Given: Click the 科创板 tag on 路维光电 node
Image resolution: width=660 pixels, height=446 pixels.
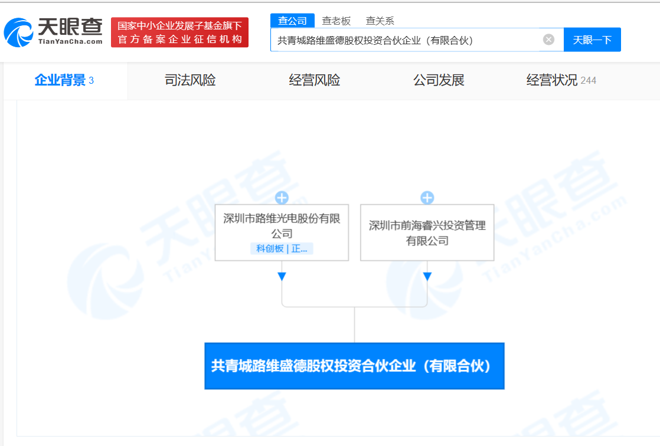Looking at the screenshot, I should coord(282,249).
